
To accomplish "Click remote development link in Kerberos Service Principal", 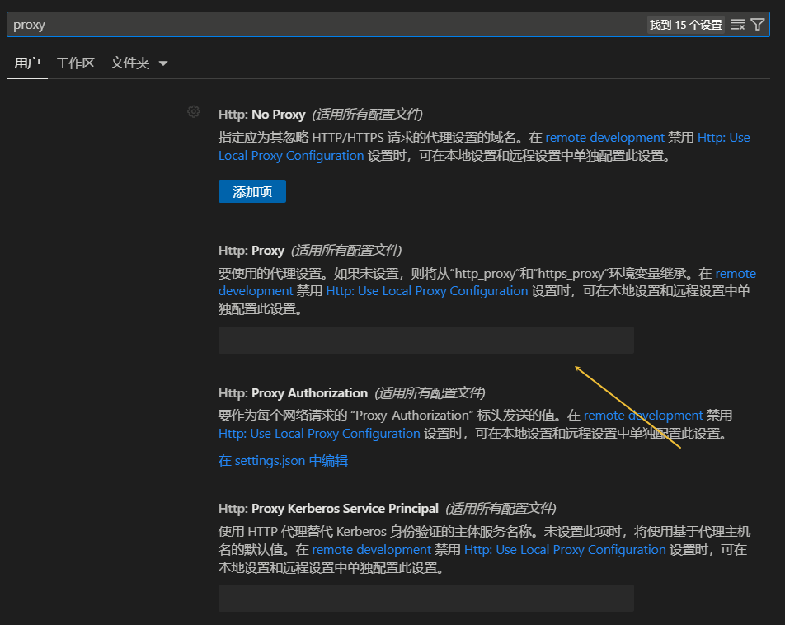I will 371,550.
